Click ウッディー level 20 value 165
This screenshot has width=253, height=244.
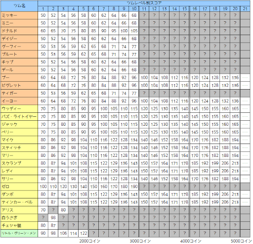pos(235,109)
